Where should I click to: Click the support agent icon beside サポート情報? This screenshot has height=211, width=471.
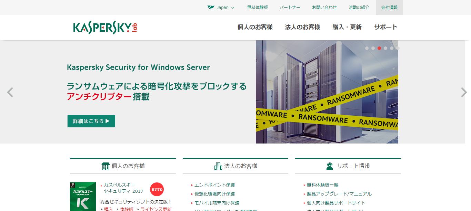(x=330, y=166)
